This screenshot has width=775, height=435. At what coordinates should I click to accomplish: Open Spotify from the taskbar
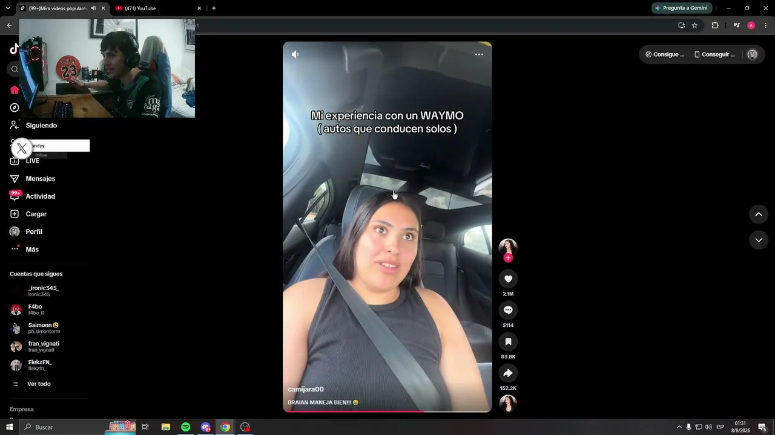[186, 427]
